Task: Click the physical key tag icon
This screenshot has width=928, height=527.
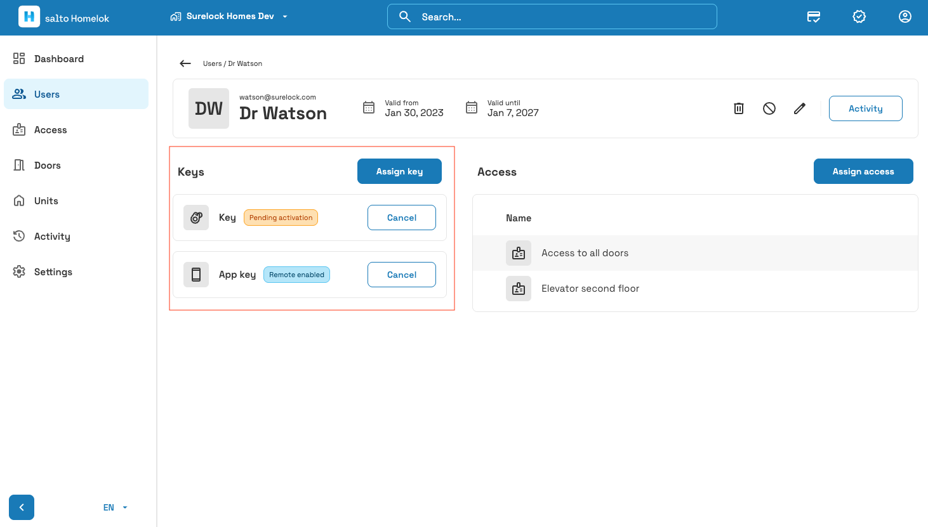Action: point(196,218)
